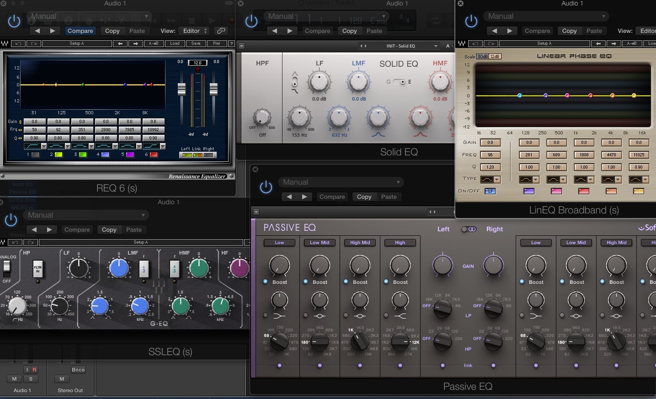Flip the ANALOG switch in SSLEQ
656x399 pixels.
click(x=6, y=269)
